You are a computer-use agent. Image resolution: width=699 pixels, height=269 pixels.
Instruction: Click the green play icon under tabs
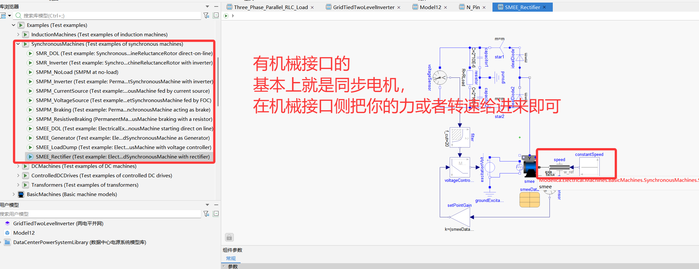pyautogui.click(x=226, y=16)
